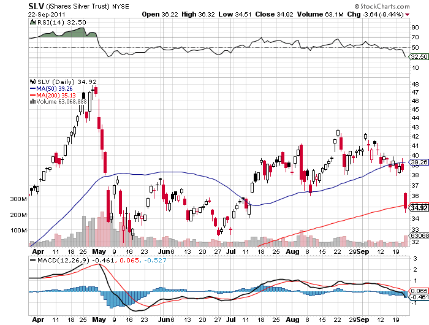Image resolution: width=429 pixels, height=325 pixels.
Task: Click Aug on the price chart date axis
Action: (x=292, y=251)
